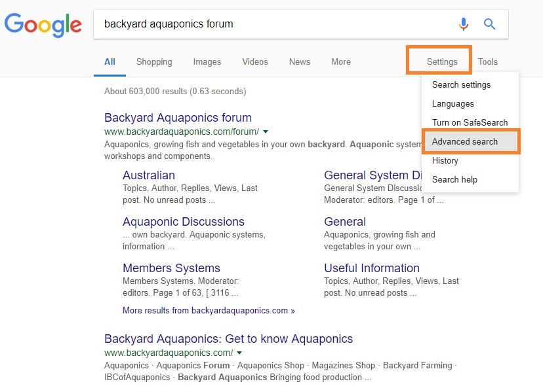Expand the URL dropdown beside the Backyard Aquaponics forum result
Screen dimensions: 543x386
[x=265, y=131]
